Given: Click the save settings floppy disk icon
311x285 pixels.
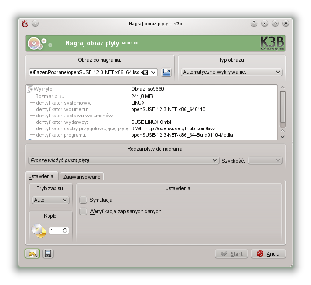Looking at the screenshot, I should [x=48, y=254].
